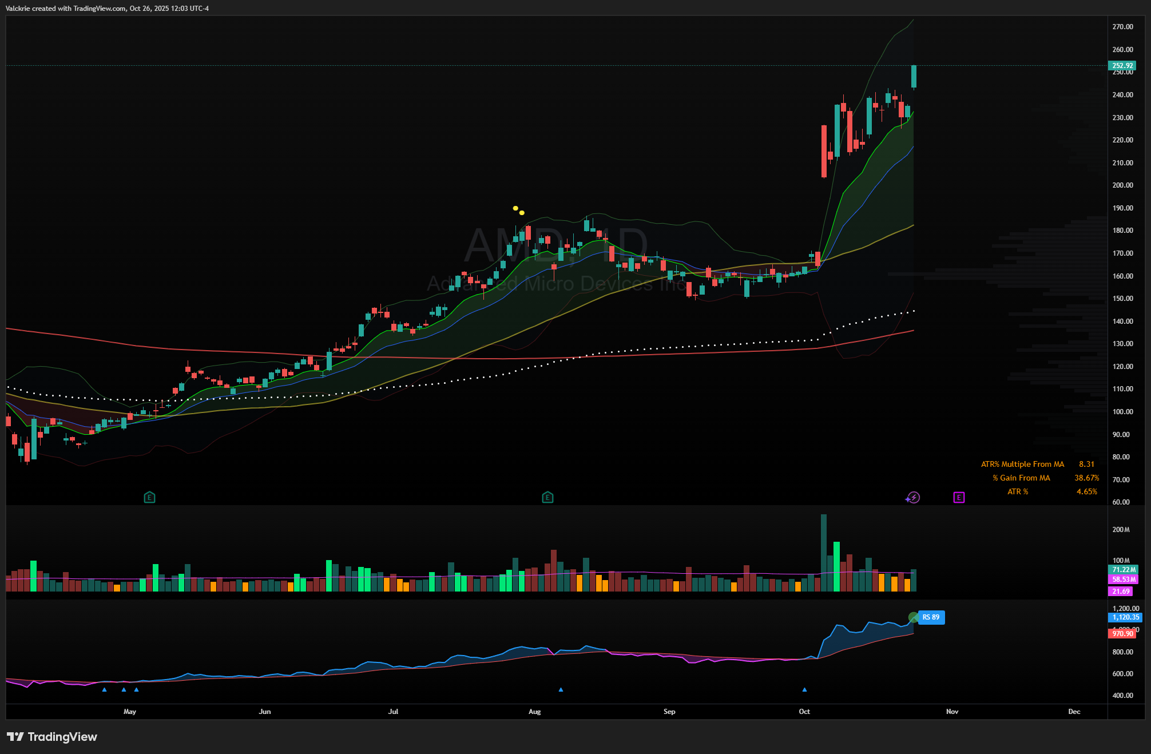The image size is (1151, 754).
Task: Click the Oct label on time axis
Action: point(804,712)
